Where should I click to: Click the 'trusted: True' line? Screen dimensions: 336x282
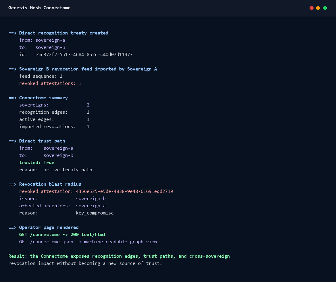pos(37,162)
